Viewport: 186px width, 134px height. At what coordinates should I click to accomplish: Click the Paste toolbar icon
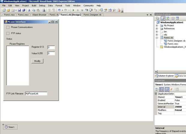point(38,10)
